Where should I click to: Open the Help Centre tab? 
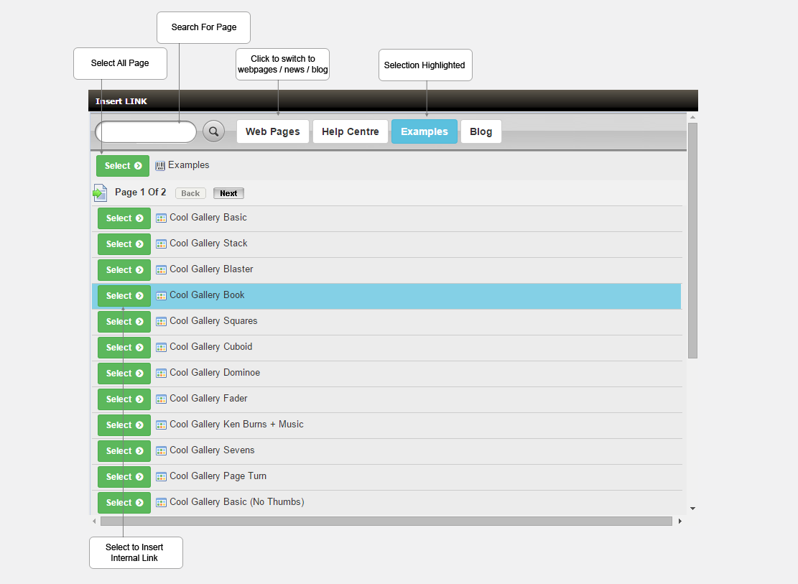click(350, 132)
